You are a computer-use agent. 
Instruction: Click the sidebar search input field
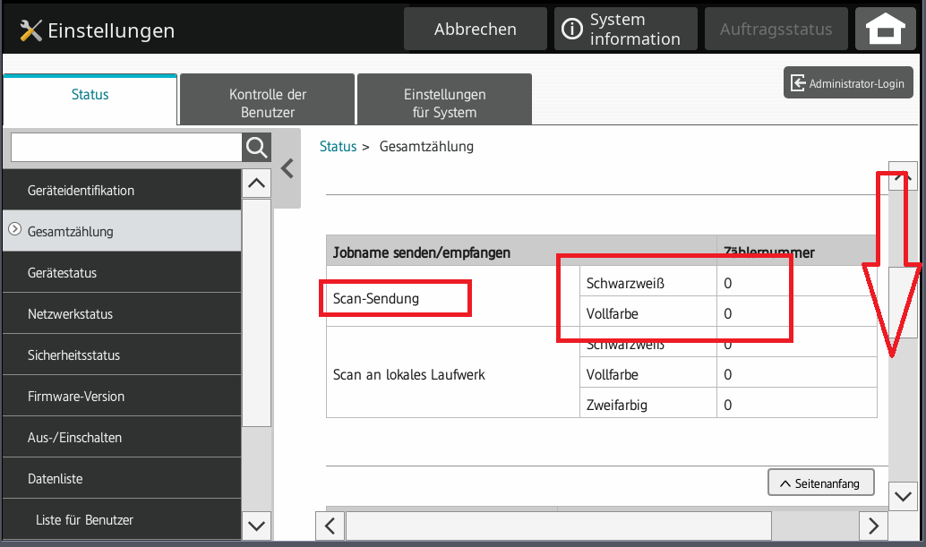pos(126,148)
